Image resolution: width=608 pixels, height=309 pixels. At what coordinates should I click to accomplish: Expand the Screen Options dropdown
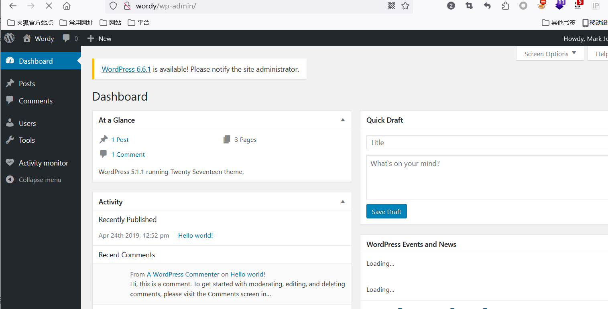click(550, 54)
